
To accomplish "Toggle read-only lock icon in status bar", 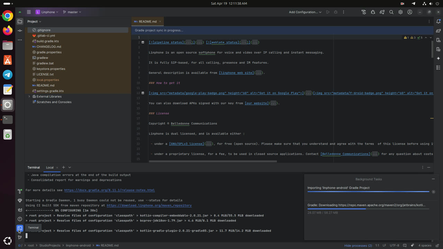I will (x=437, y=246).
